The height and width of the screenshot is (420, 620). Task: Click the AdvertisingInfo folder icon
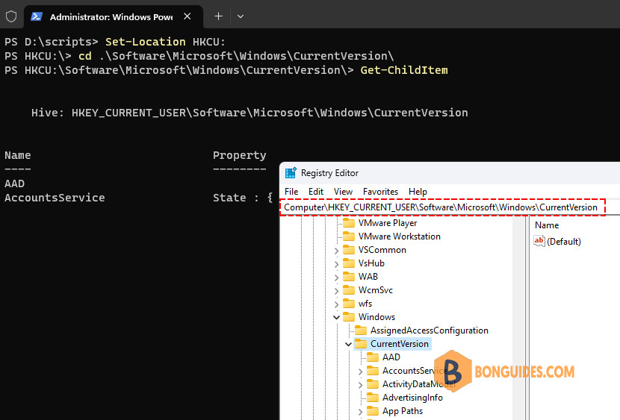tap(373, 398)
